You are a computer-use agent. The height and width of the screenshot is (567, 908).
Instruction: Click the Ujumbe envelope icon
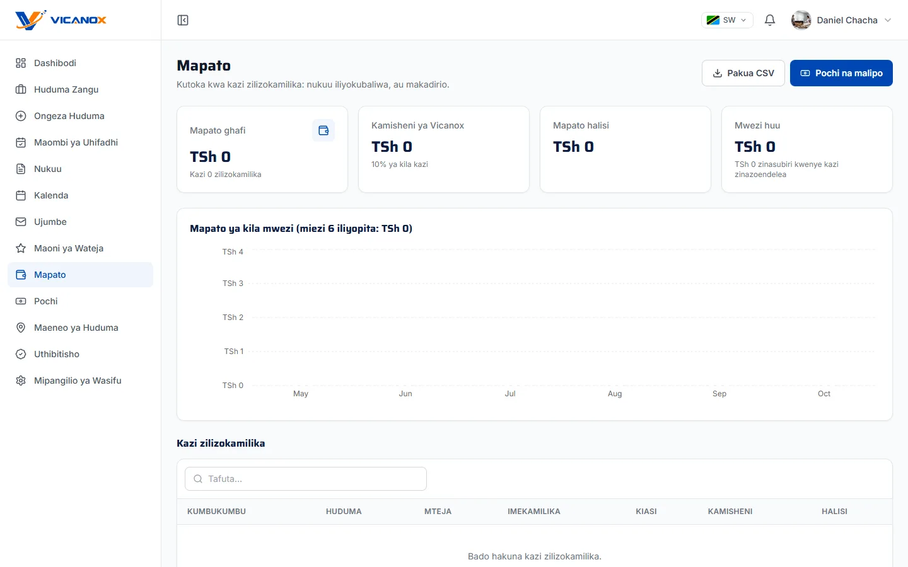(x=21, y=222)
